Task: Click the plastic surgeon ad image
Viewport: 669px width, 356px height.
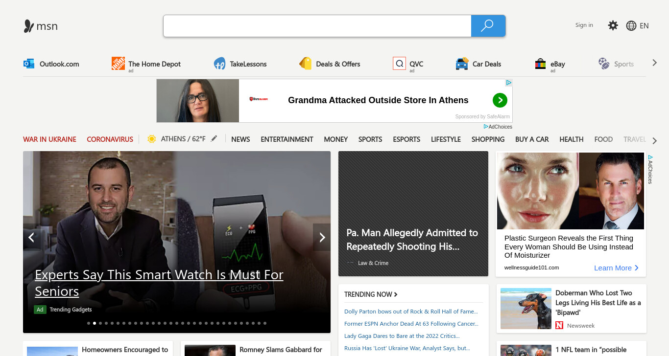Action: coord(571,191)
